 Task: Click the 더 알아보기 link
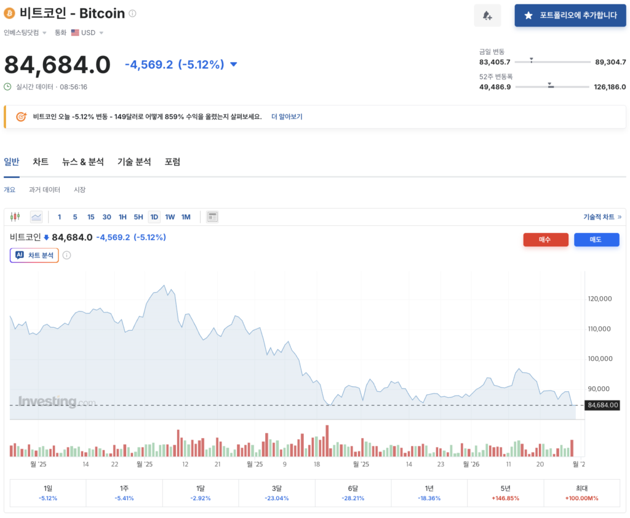point(287,116)
